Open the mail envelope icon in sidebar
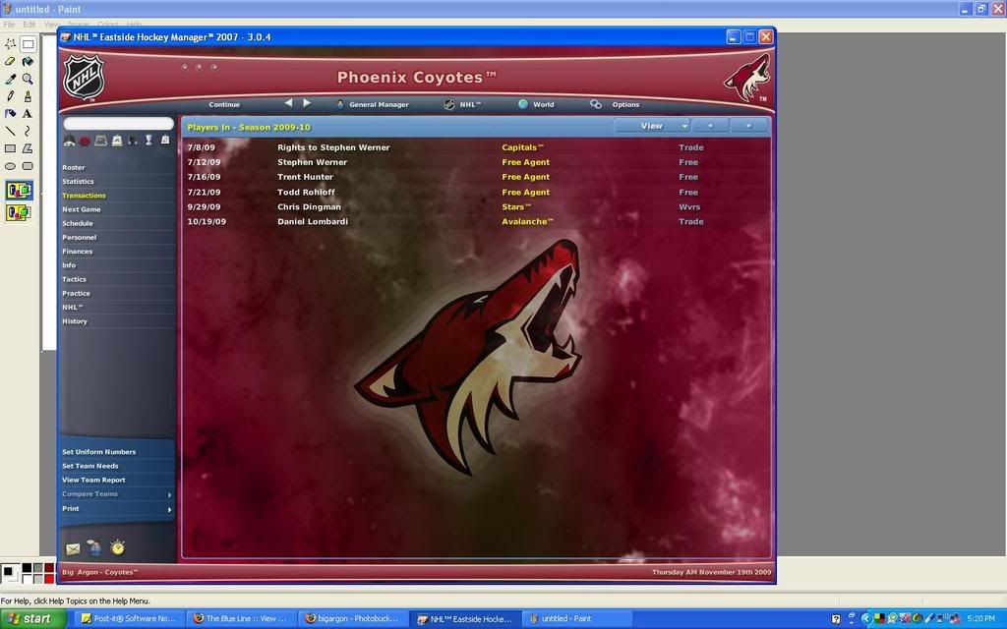Viewport: 1007px width, 629px height. point(73,548)
